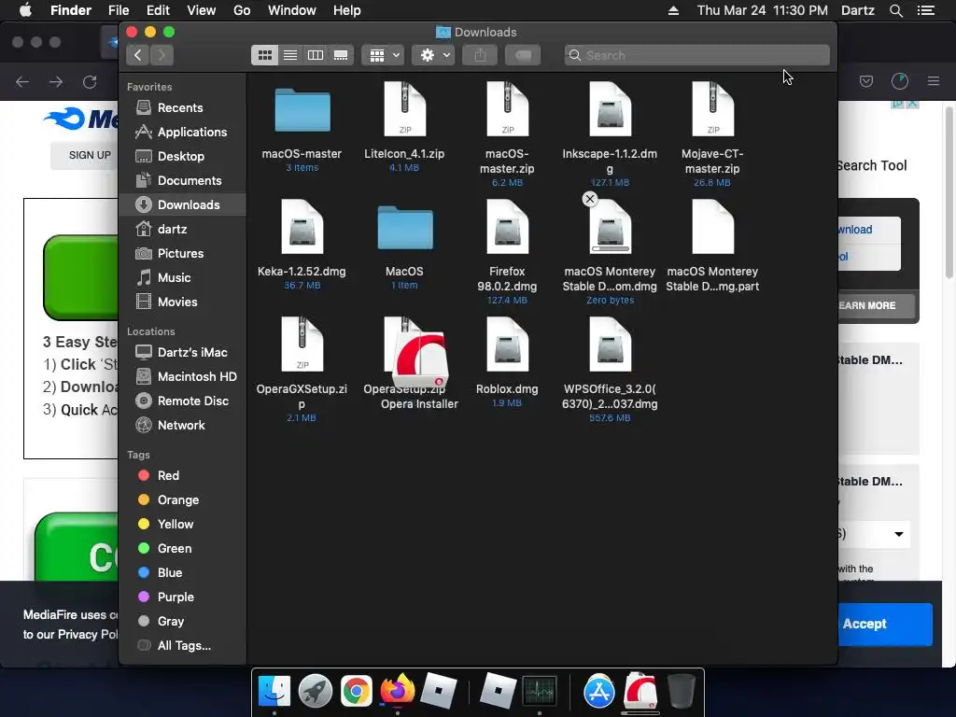Open Activity Monitor from the Dock
This screenshot has width=956, height=717.
click(x=540, y=691)
